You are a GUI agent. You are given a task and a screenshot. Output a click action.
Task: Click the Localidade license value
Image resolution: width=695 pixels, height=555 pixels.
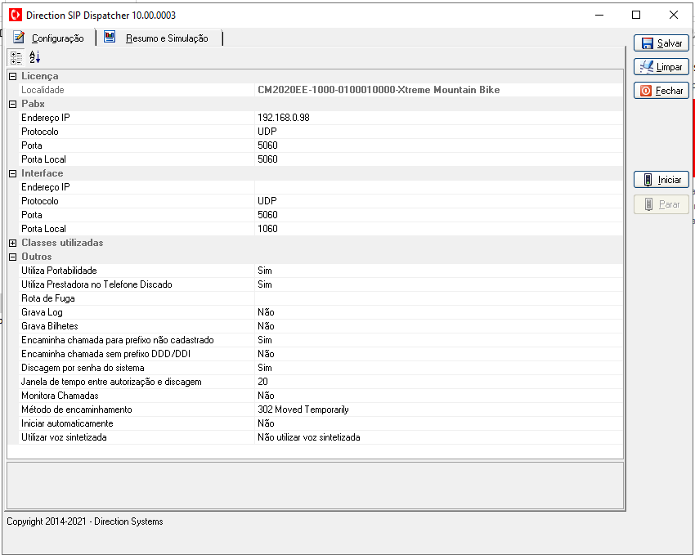(x=439, y=90)
